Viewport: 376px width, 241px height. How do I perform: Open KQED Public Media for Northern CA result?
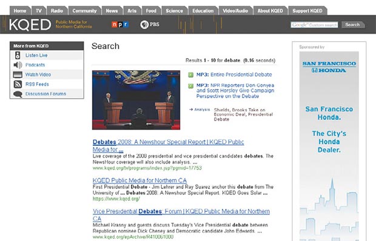[x=139, y=180]
